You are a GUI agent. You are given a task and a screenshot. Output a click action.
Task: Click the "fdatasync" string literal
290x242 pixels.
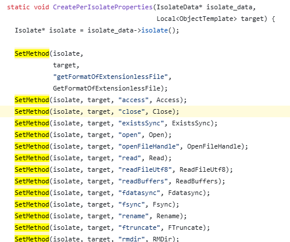[139, 193]
